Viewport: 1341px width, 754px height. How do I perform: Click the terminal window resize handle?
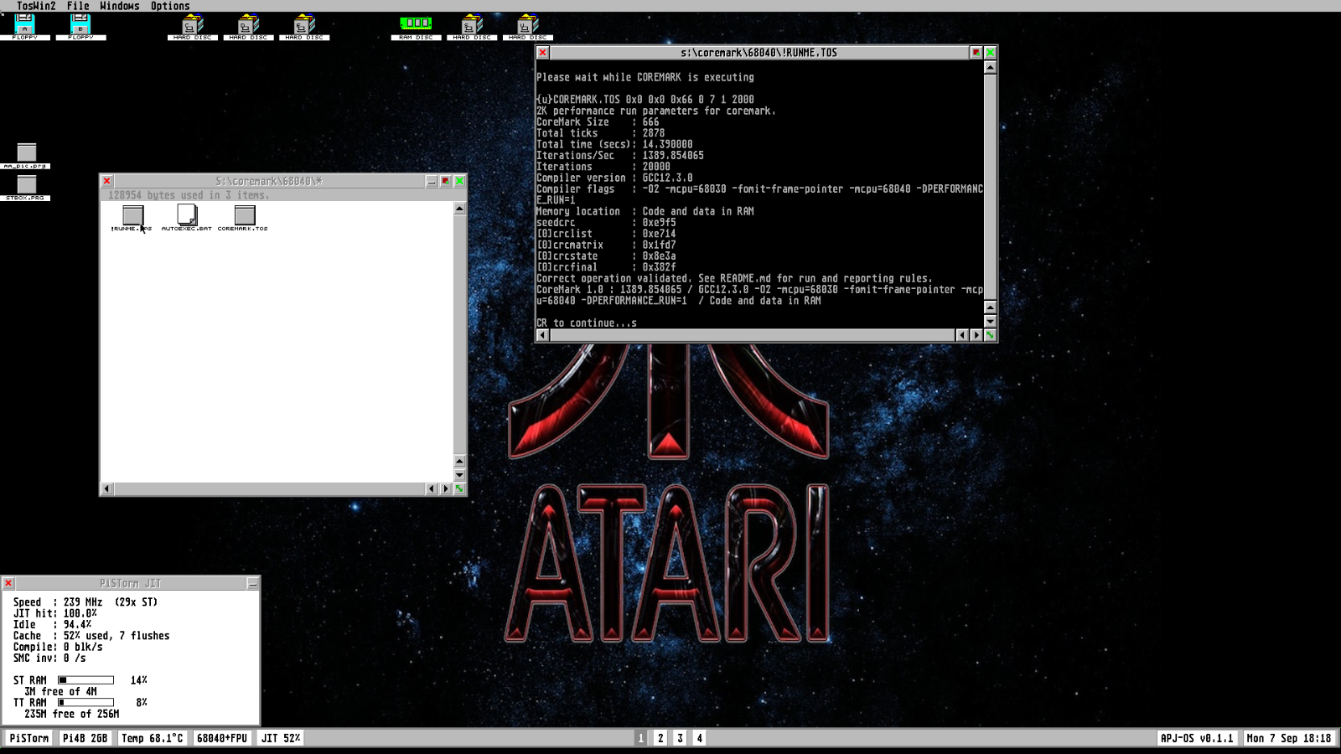pos(990,335)
